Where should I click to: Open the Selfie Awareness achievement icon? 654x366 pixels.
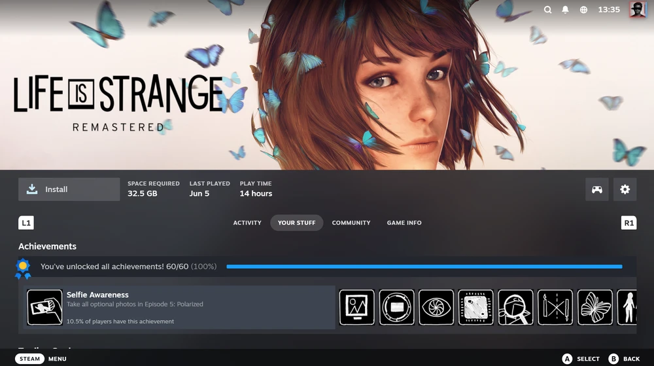coord(44,307)
